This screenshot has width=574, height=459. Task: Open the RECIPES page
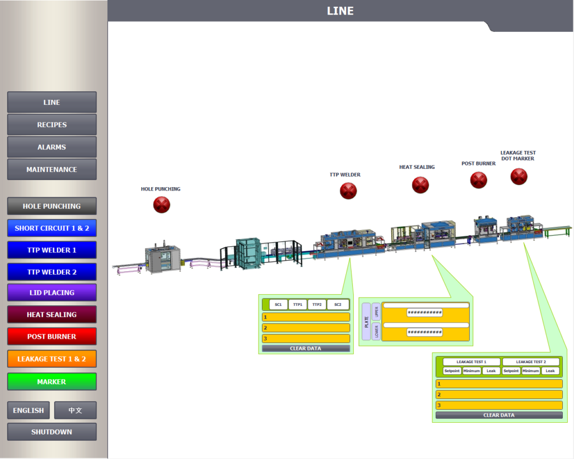tap(52, 125)
